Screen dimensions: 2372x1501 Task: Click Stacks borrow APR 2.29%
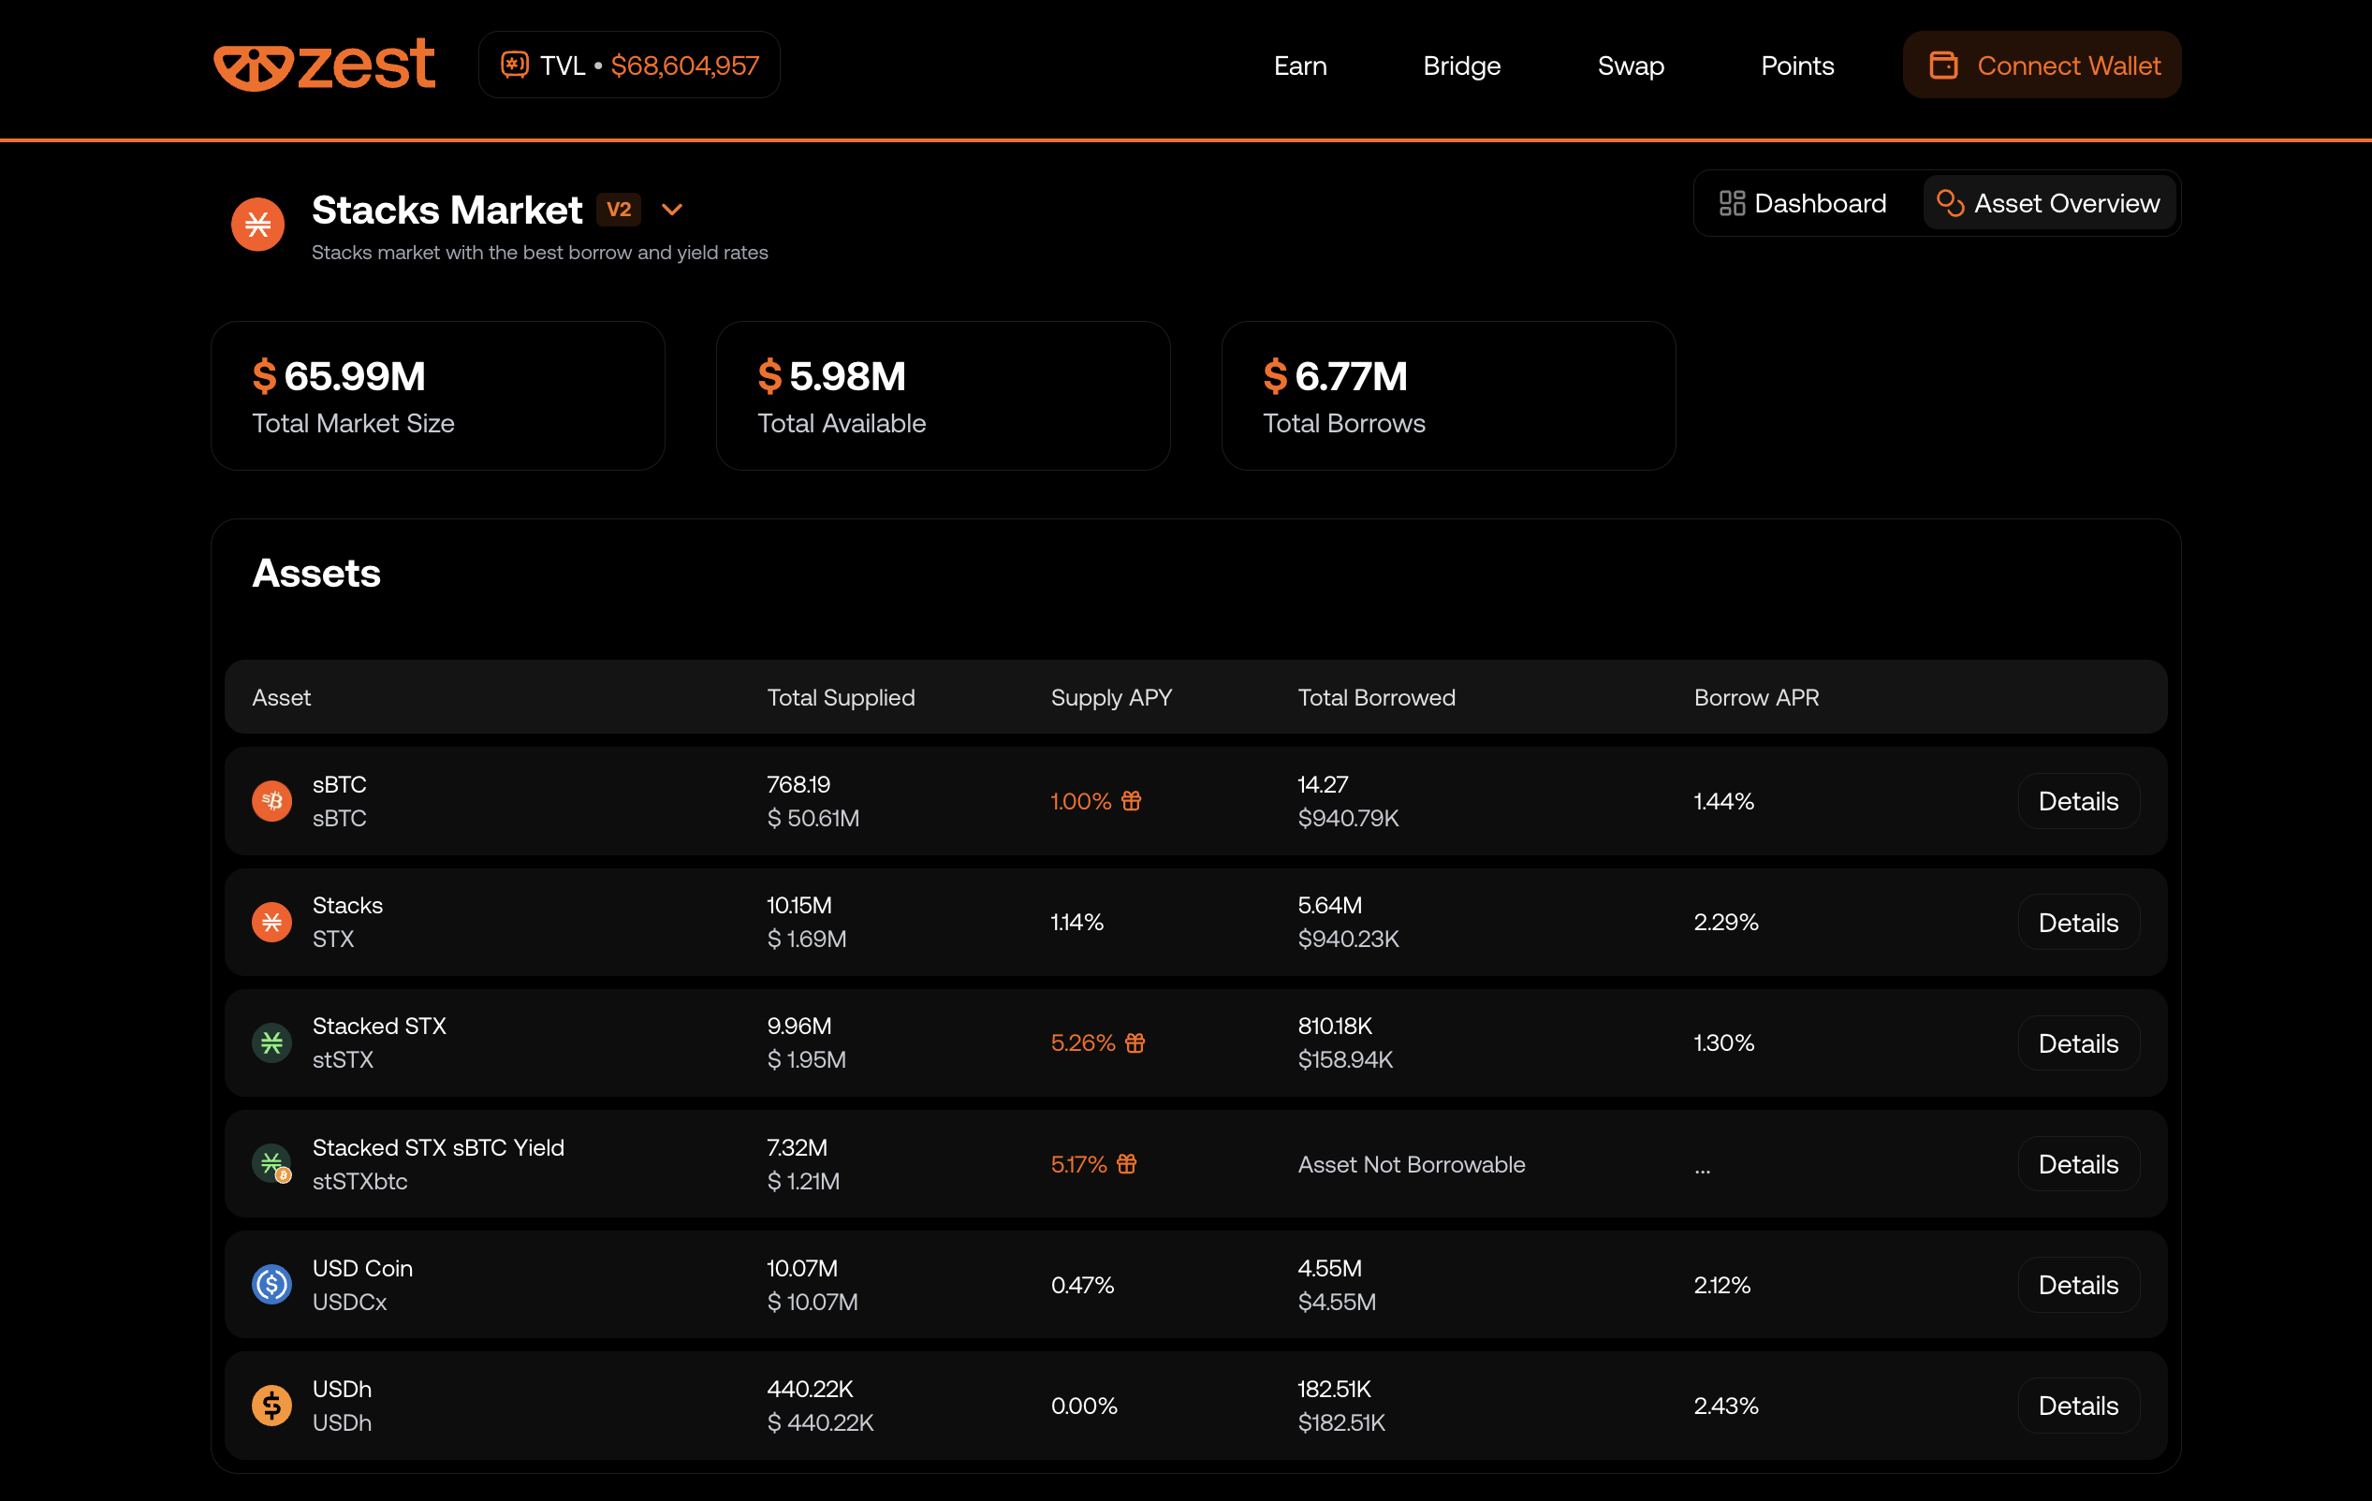[1725, 922]
